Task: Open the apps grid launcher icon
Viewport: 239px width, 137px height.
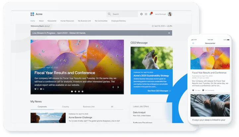Action: tap(146, 14)
